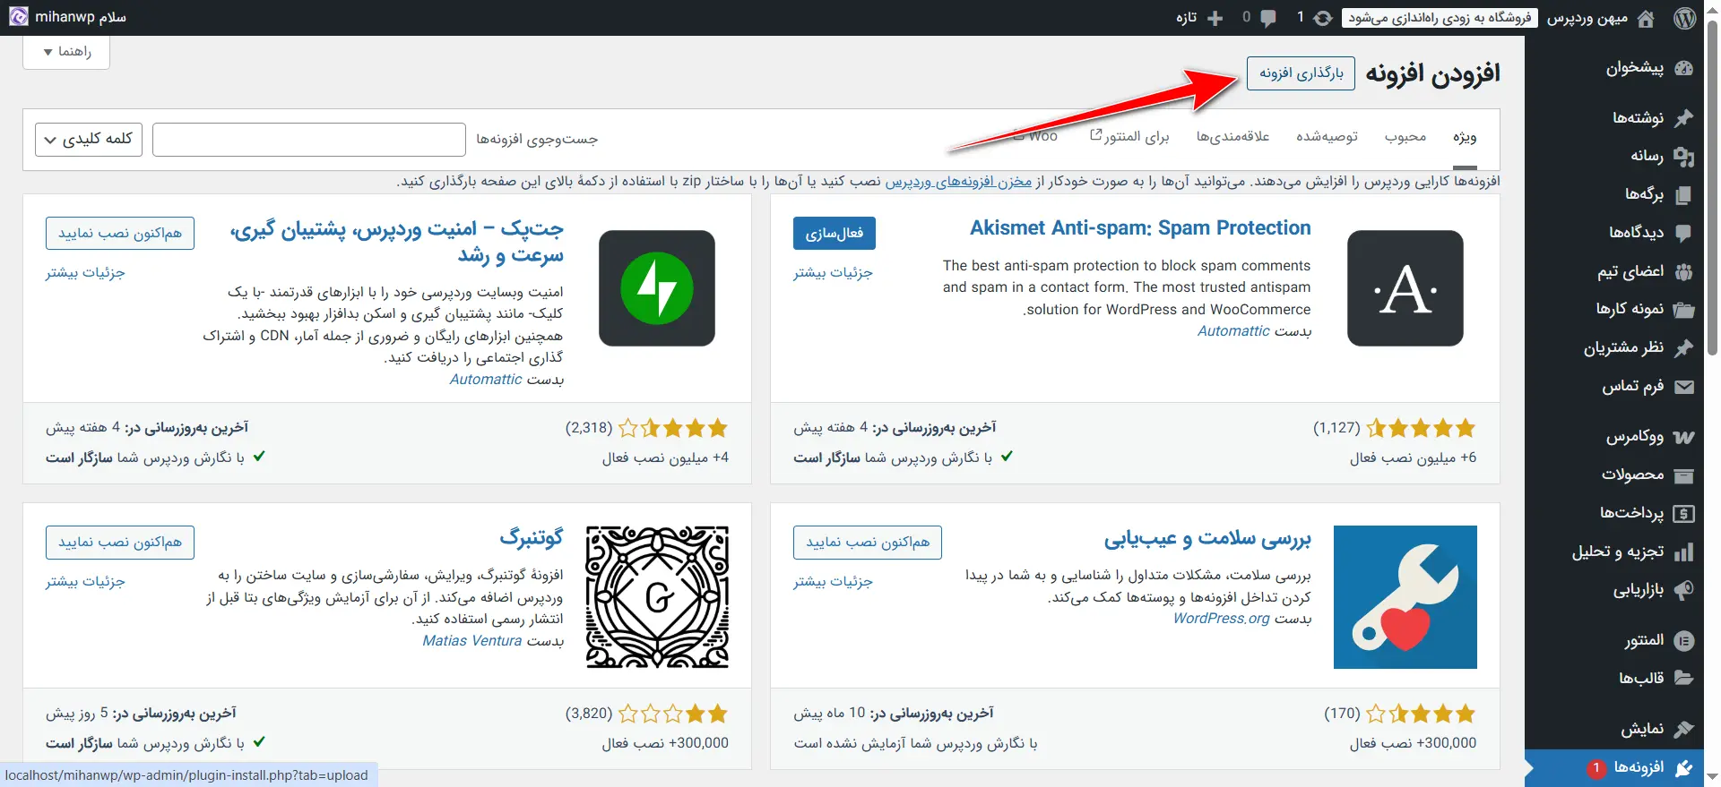Image resolution: width=1721 pixels, height=787 pixels.
Task: Open the Matias Ventura author link
Action: (x=472, y=641)
